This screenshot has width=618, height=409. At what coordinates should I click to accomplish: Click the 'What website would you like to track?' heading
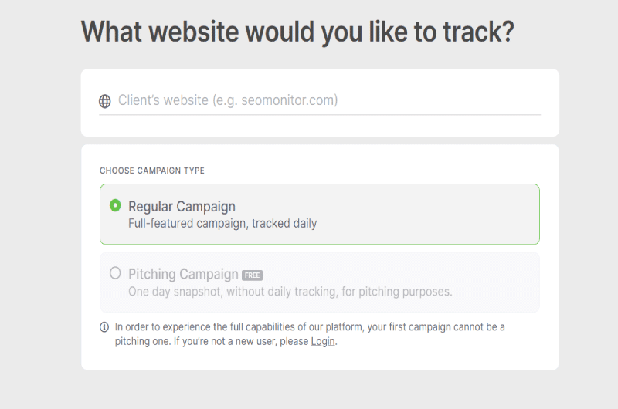pyautogui.click(x=297, y=32)
